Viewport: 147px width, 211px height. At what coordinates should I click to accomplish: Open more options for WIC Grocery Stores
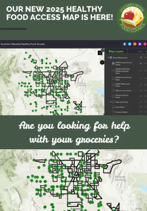[x=145, y=91]
